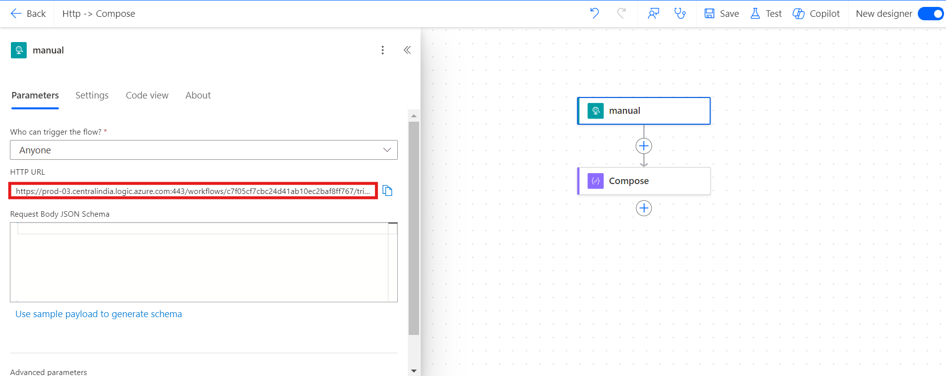Click the panel's scroll down arrow
This screenshot has height=376, width=946.
[x=414, y=371]
